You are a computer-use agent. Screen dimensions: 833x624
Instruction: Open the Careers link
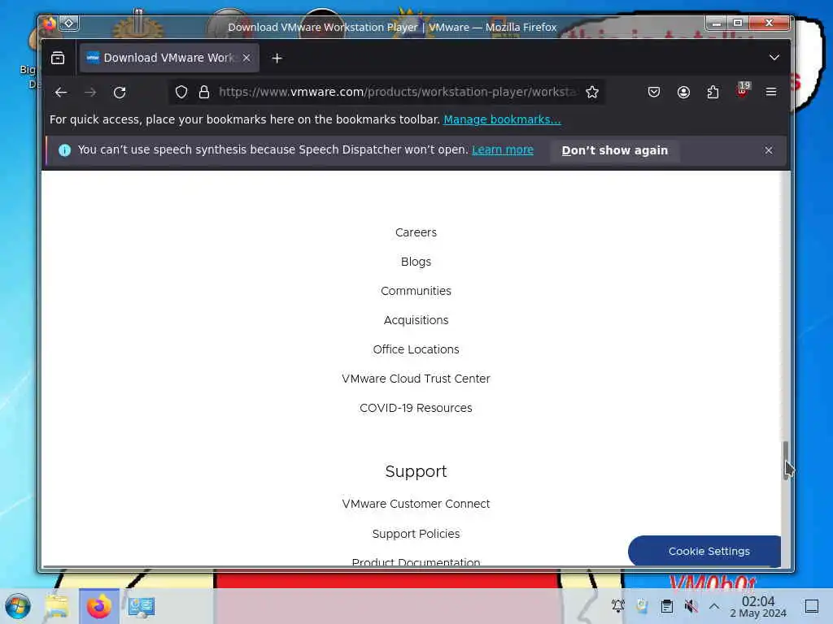(416, 232)
